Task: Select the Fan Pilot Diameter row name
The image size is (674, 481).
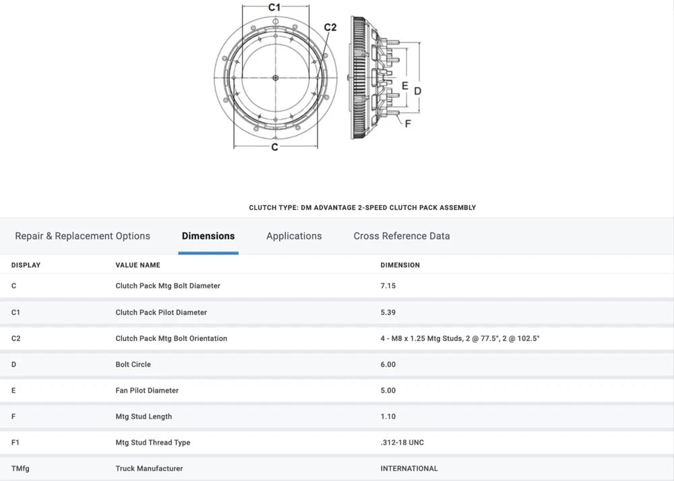Action: click(x=147, y=391)
